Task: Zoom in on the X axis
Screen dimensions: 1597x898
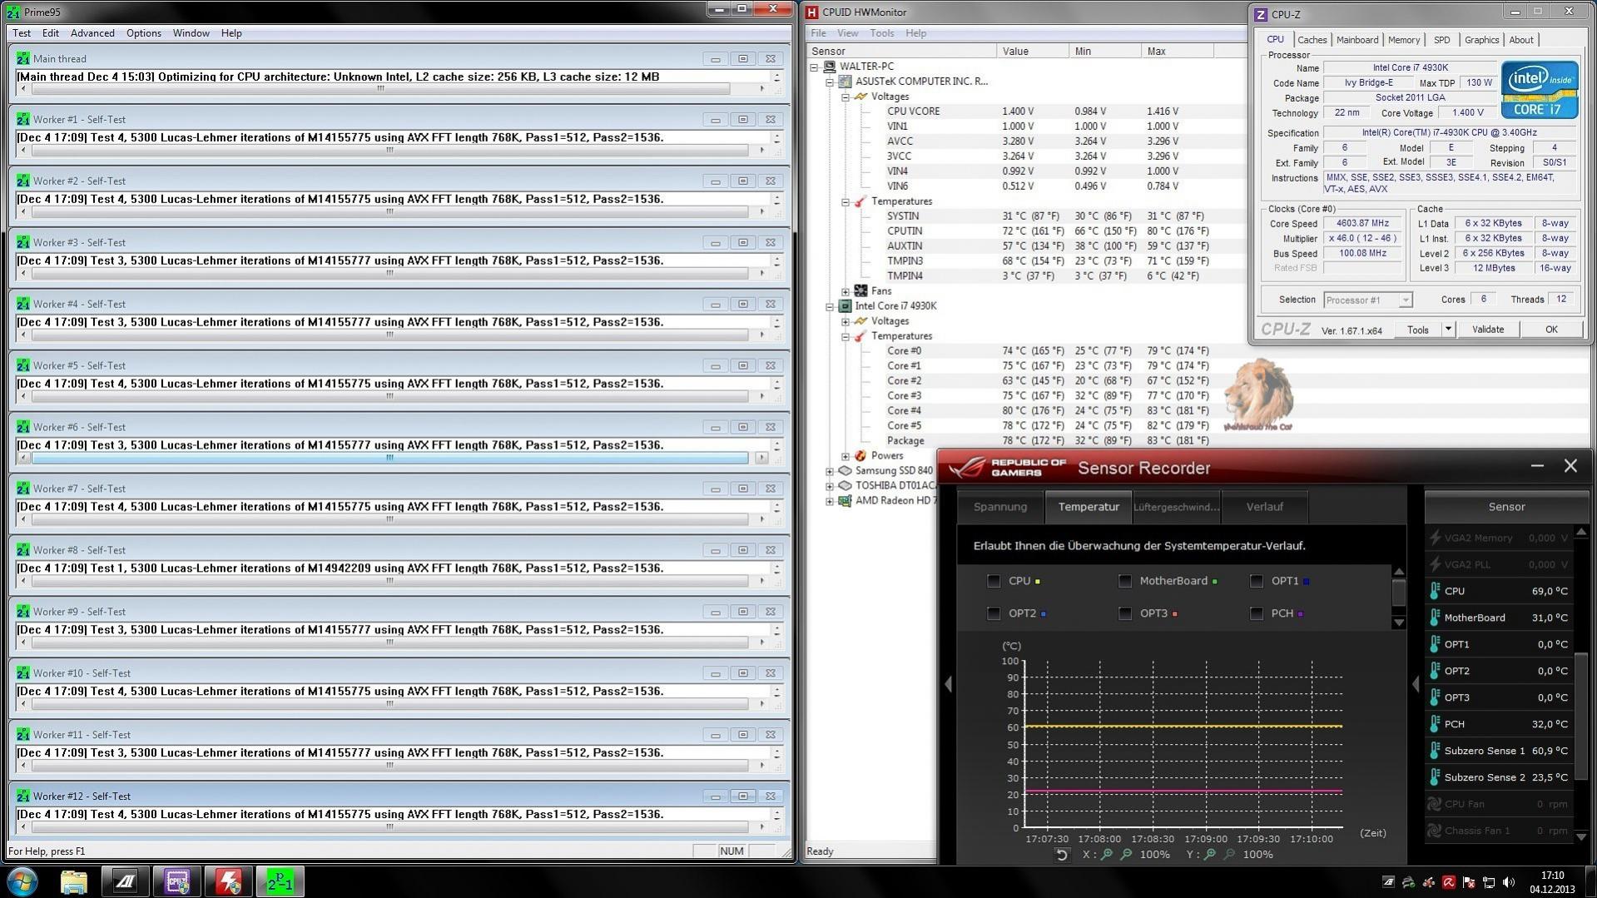Action: 1107,855
